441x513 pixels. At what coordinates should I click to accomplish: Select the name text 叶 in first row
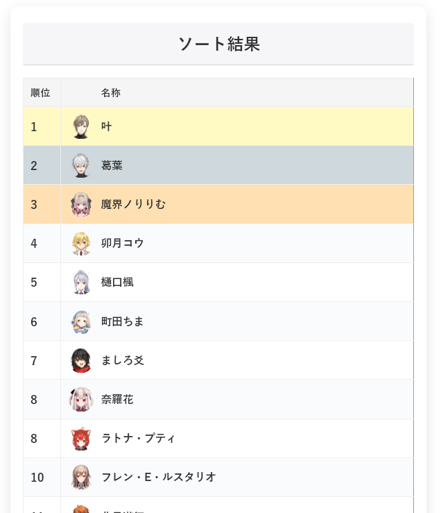pos(106,126)
